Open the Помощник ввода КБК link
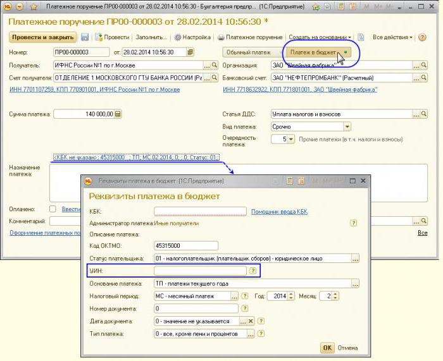The height and width of the screenshot is (361, 443). [x=279, y=211]
